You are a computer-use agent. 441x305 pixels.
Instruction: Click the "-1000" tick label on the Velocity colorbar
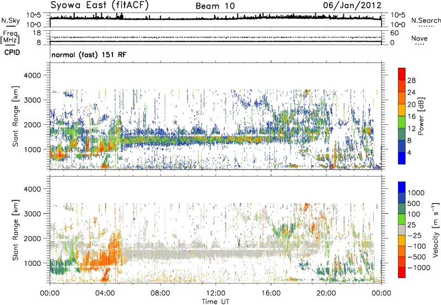pyautogui.click(x=419, y=268)
